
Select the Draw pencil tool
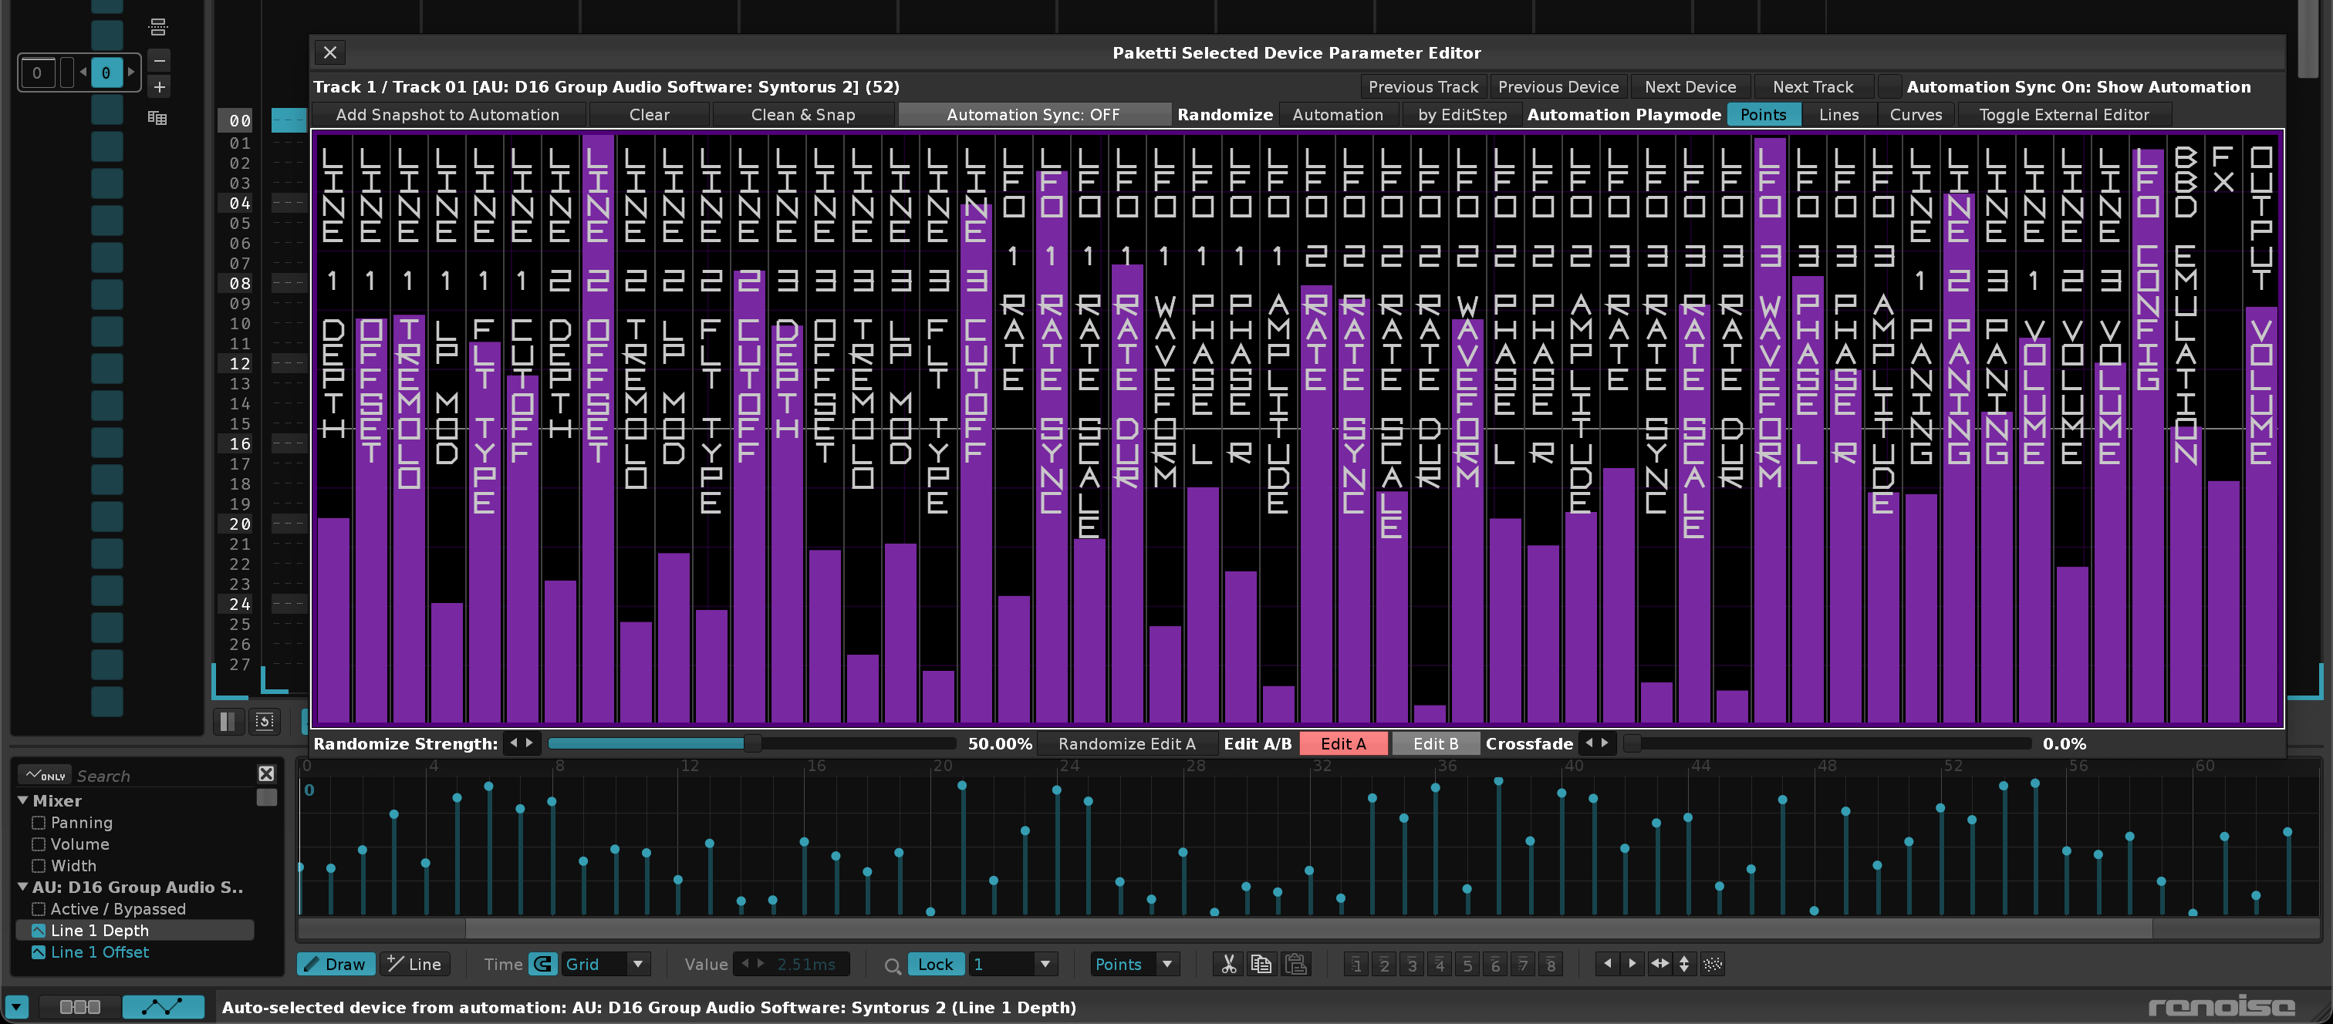tap(335, 965)
